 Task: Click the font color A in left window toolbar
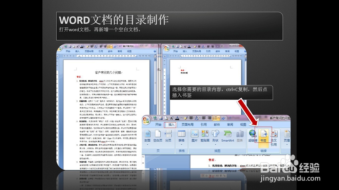pos(81,46)
